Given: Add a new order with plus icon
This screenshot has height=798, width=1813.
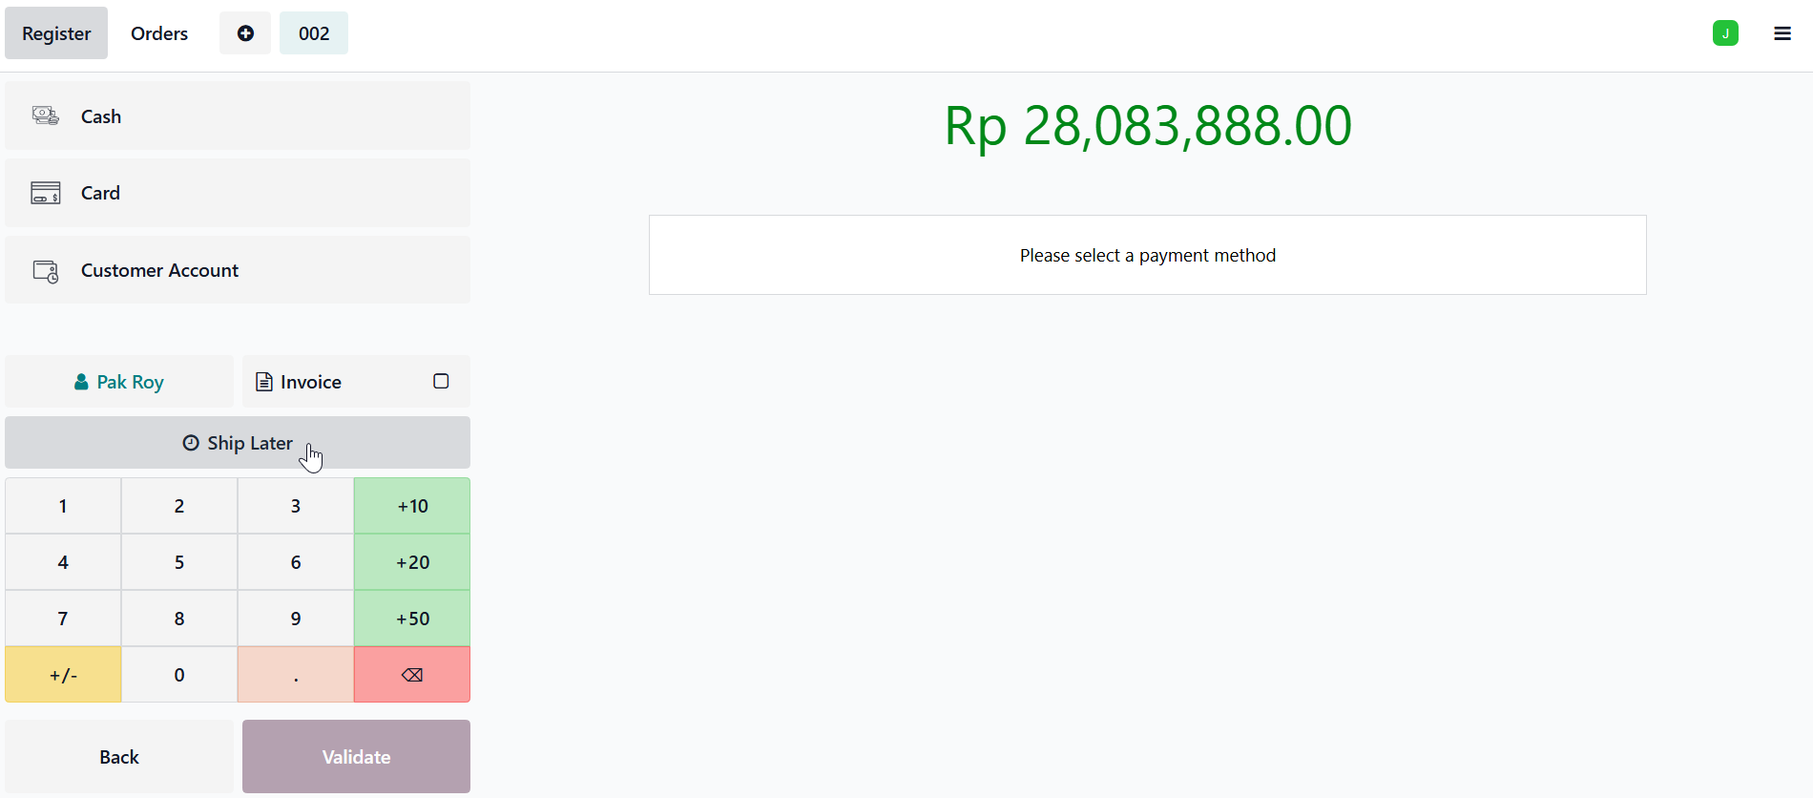Looking at the screenshot, I should [x=245, y=33].
